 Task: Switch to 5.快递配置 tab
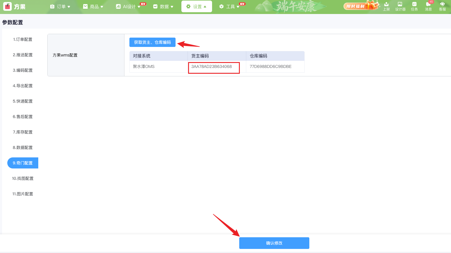[23, 101]
